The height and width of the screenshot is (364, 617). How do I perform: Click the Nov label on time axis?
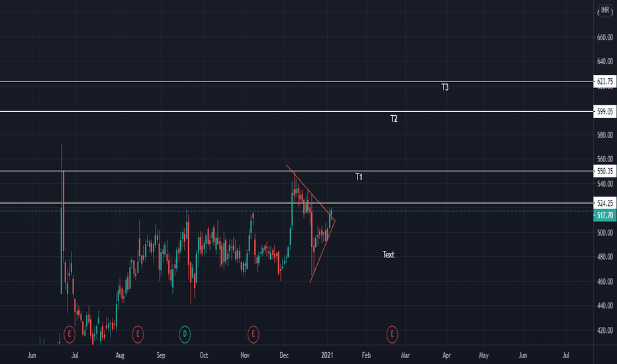click(x=245, y=355)
